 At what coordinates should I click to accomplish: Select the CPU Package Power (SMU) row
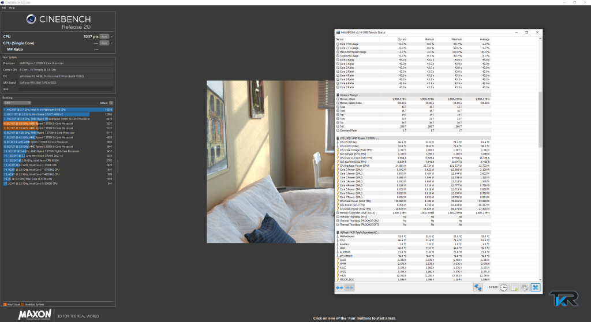pyautogui.click(x=413, y=166)
